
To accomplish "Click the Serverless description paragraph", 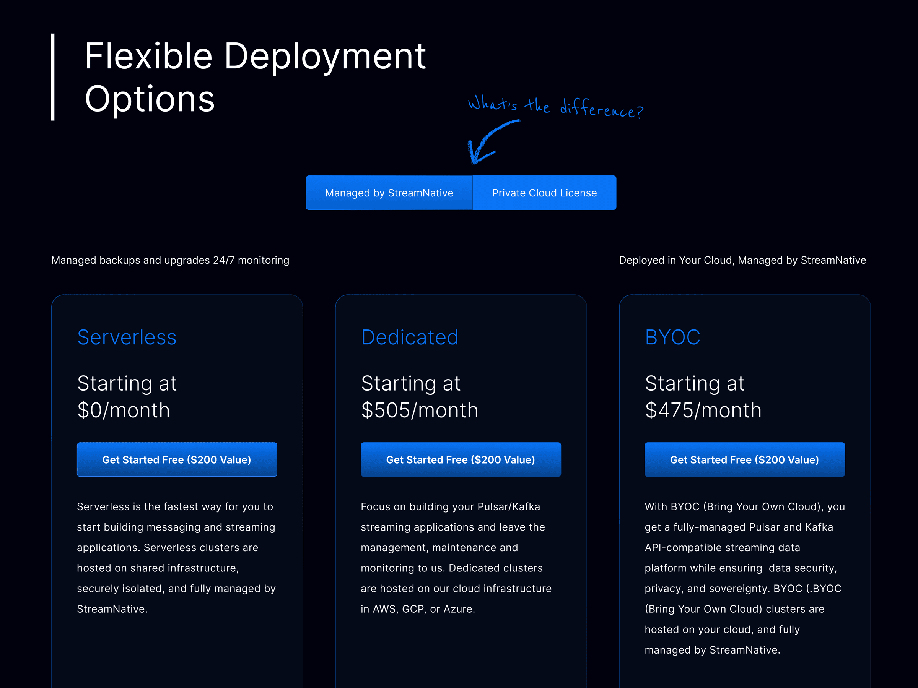I will [176, 557].
